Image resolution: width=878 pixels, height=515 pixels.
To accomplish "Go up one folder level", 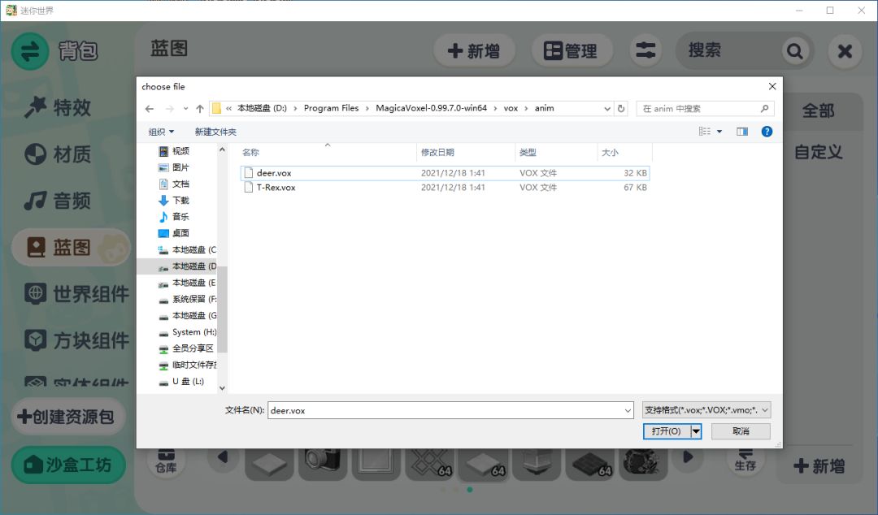I will pos(200,109).
